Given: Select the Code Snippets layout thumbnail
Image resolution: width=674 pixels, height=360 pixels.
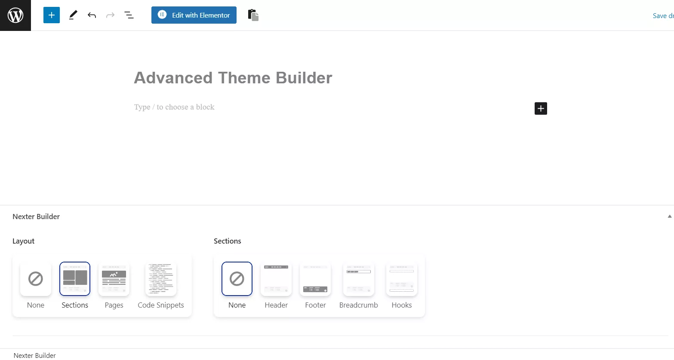Looking at the screenshot, I should coord(161,279).
